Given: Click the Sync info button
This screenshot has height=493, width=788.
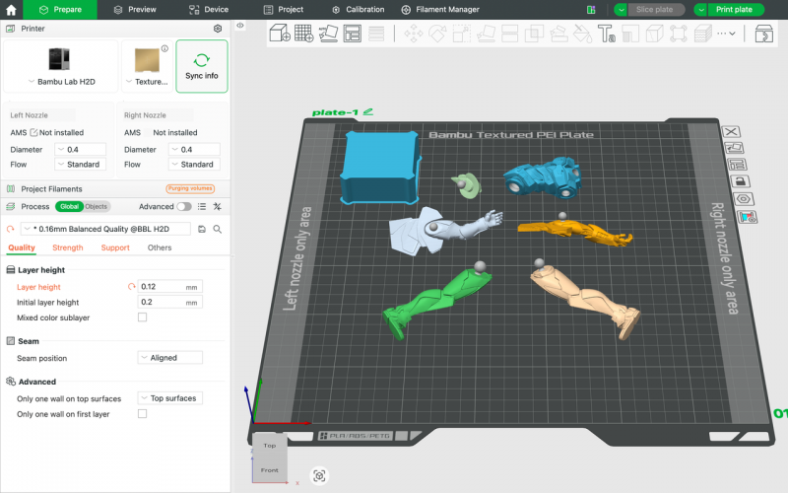Looking at the screenshot, I should point(202,66).
